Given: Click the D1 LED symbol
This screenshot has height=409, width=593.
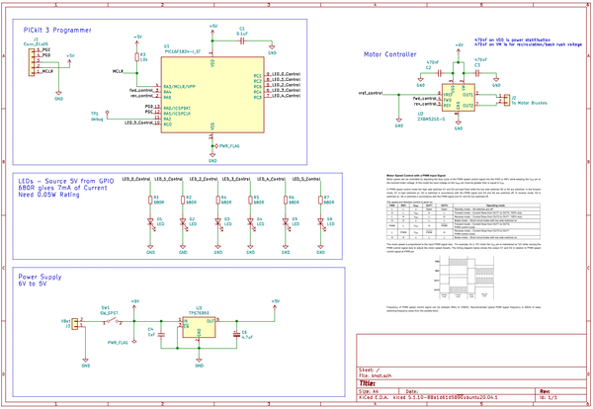Looking at the screenshot, I should pyautogui.click(x=152, y=221).
